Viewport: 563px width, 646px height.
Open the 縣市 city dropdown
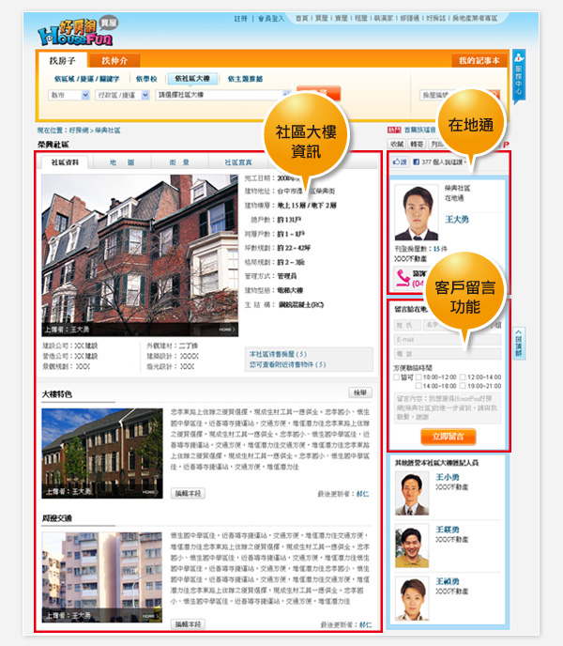[x=68, y=95]
